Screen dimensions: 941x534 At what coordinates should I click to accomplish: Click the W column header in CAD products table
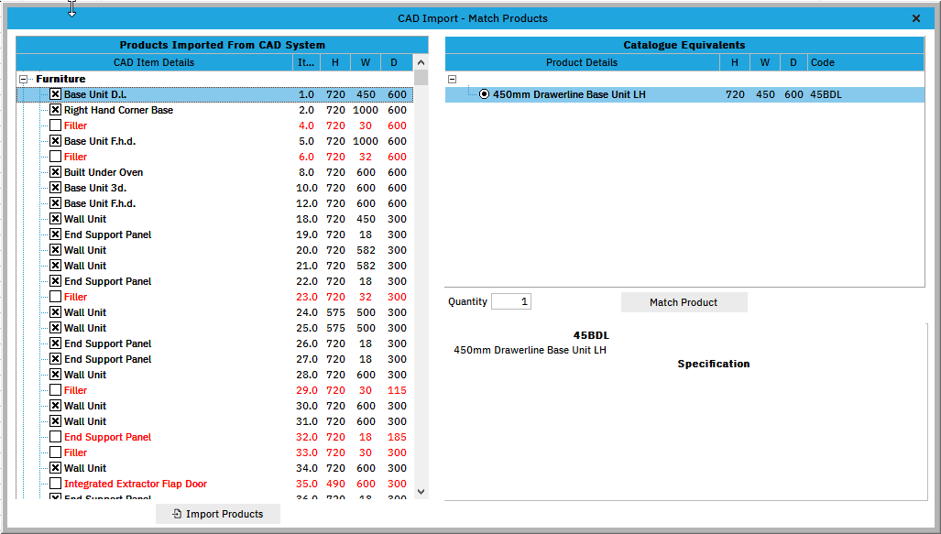pyautogui.click(x=366, y=62)
